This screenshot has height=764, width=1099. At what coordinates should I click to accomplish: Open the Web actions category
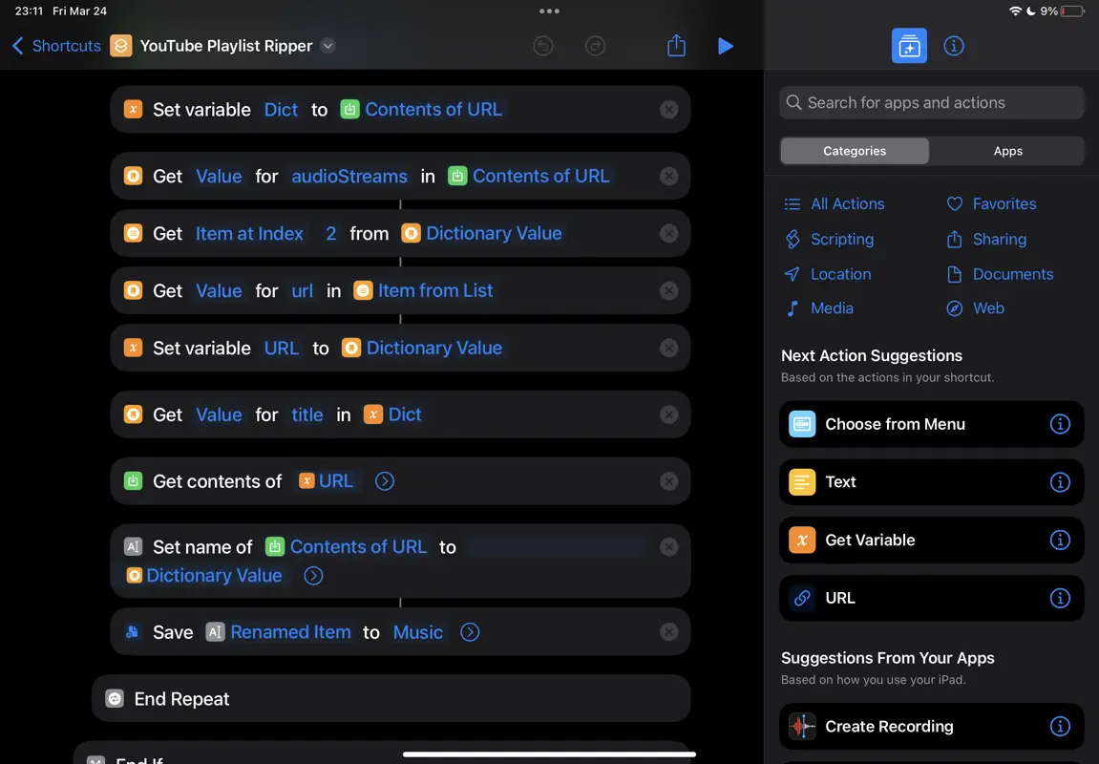pos(988,308)
